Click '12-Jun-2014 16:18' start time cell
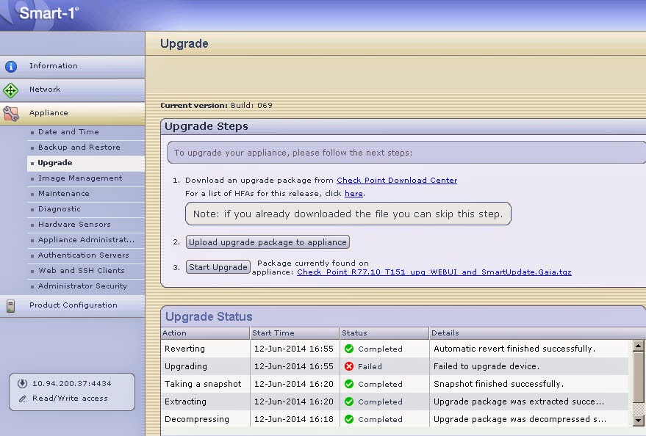Screen dimensions: 646x436 click(294, 419)
